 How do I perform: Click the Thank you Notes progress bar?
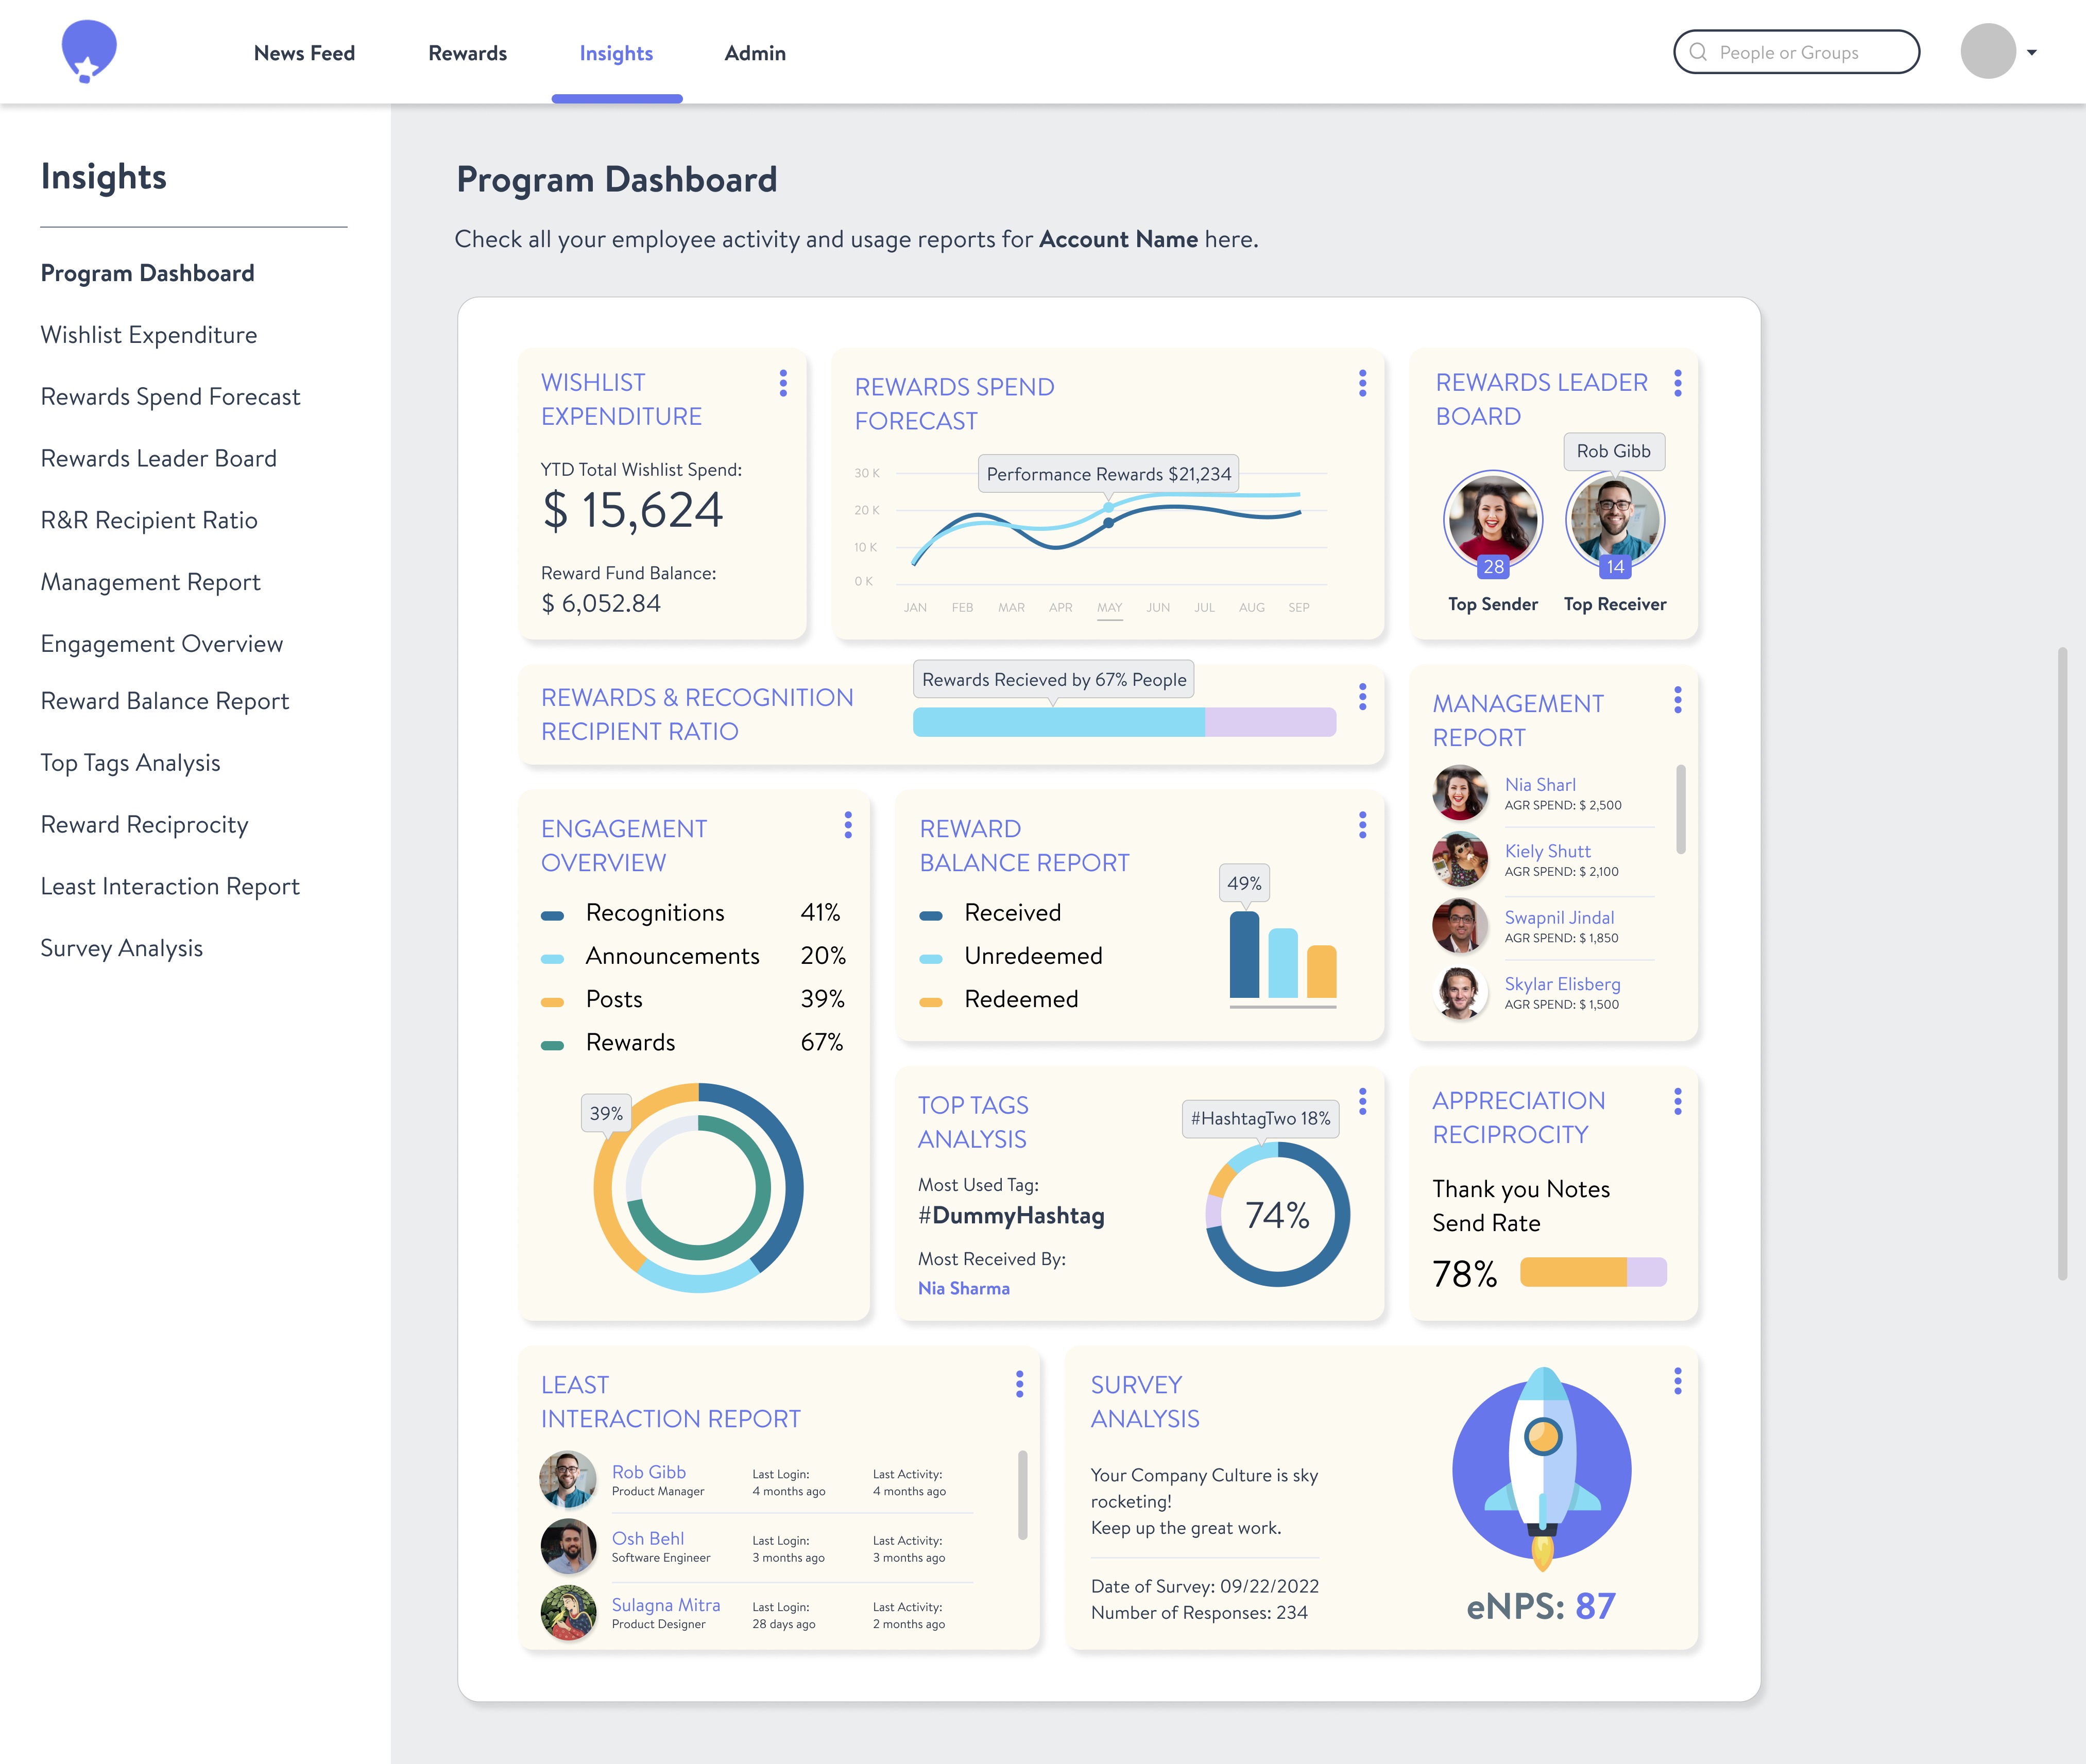[1593, 1272]
